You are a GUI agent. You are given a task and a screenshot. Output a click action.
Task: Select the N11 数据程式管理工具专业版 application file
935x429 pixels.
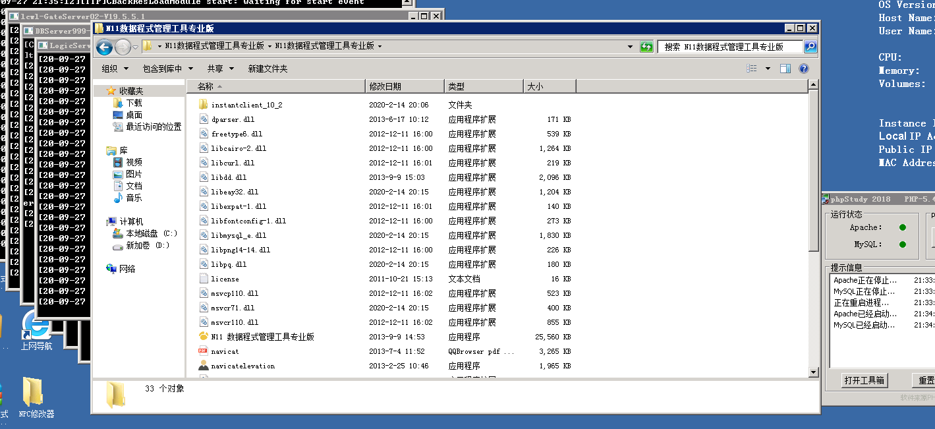pos(262,337)
